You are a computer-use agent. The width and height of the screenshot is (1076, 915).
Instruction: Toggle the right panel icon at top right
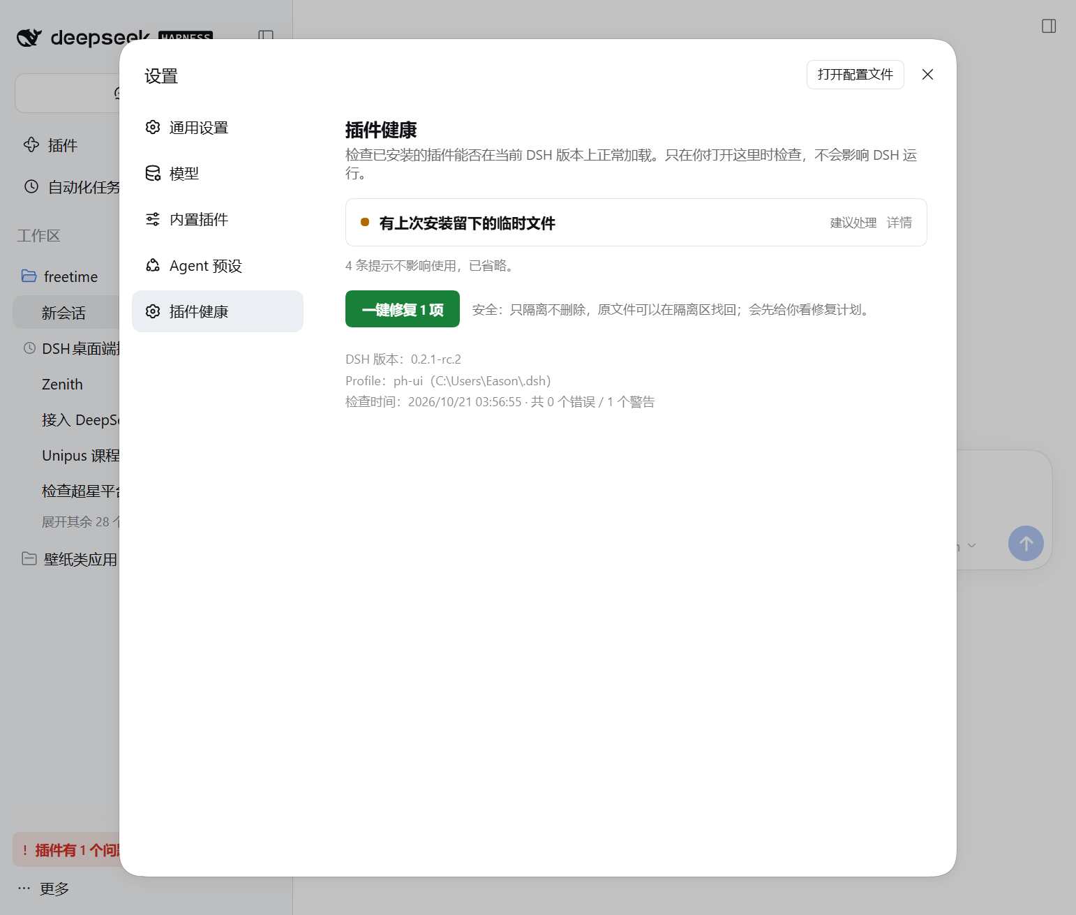pyautogui.click(x=1049, y=26)
